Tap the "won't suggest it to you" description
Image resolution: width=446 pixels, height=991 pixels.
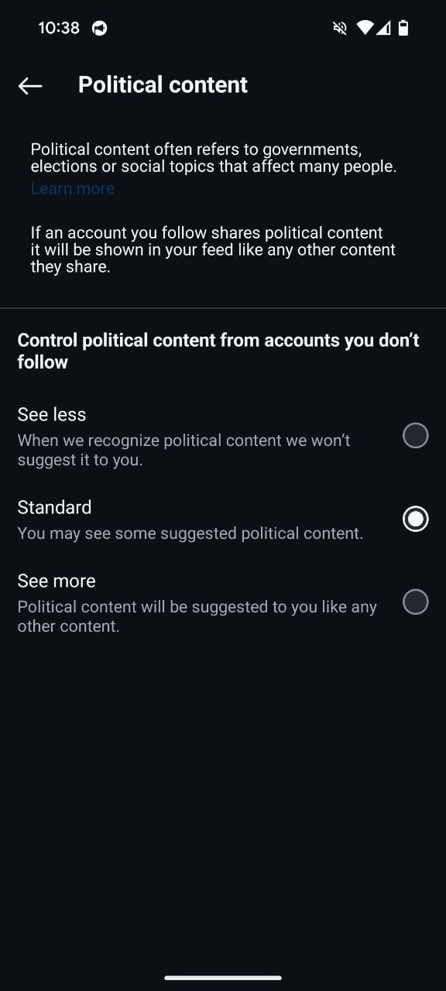click(184, 450)
